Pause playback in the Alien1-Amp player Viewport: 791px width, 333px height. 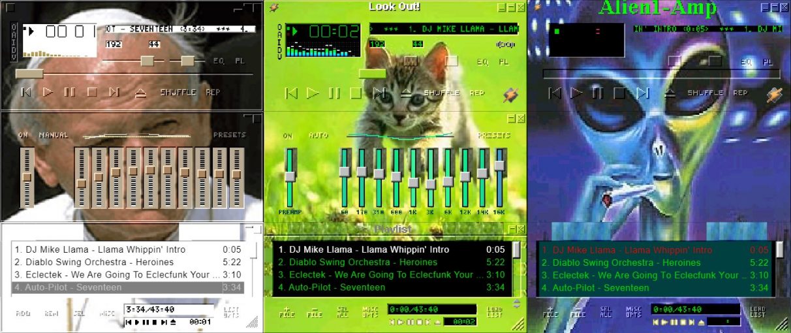pos(598,93)
